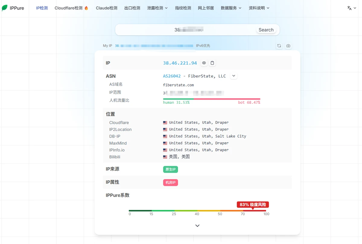Open the 泄露检测 dropdown menu
This screenshot has width=362, height=244.
157,8
